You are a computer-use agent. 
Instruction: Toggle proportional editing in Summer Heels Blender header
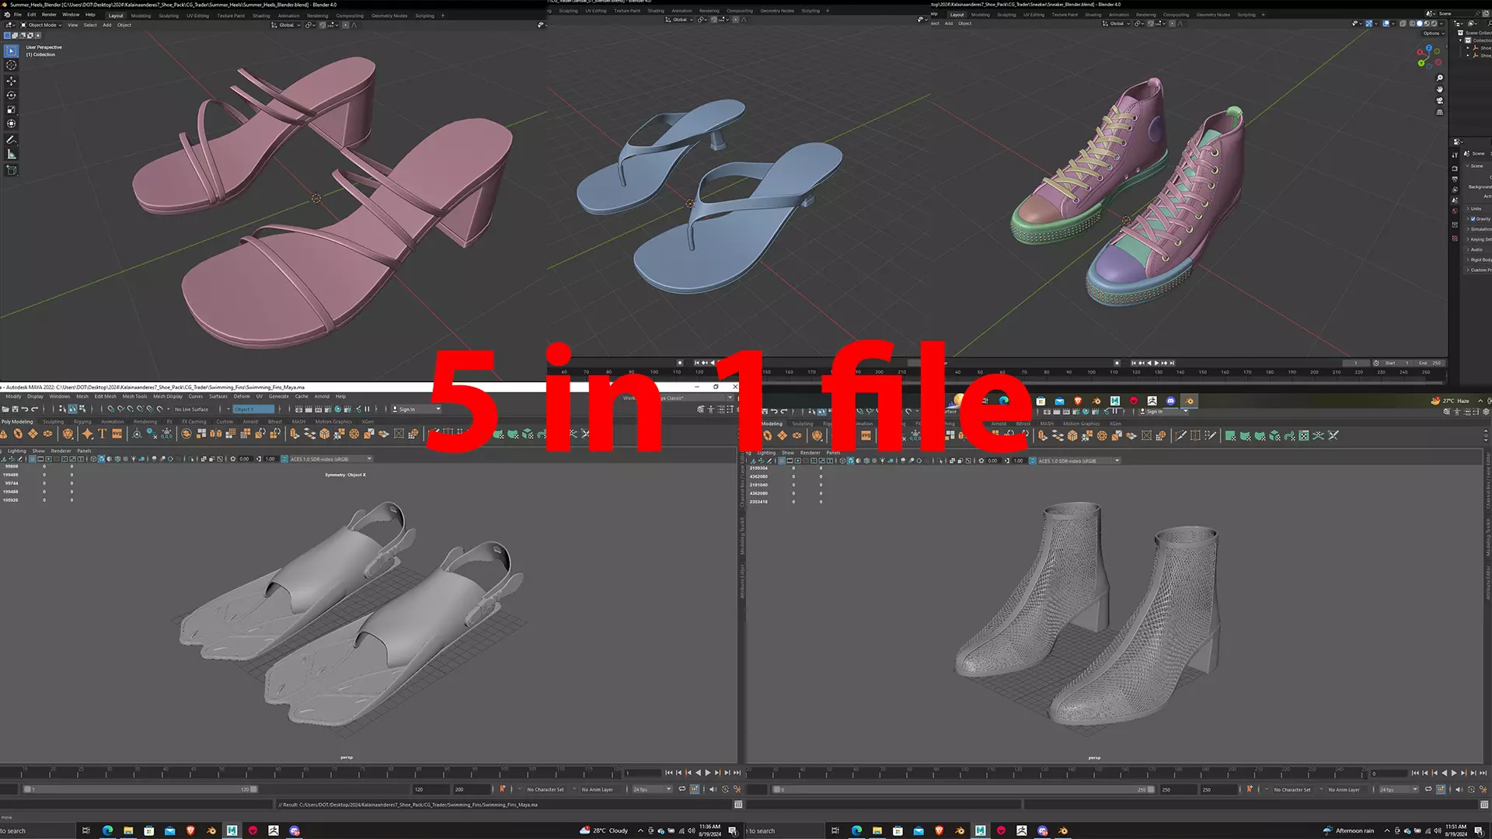pyautogui.click(x=347, y=25)
